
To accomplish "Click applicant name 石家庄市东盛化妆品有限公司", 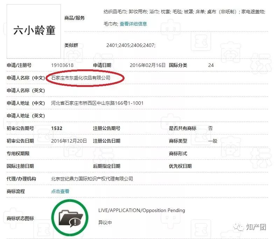I will [81, 78].
